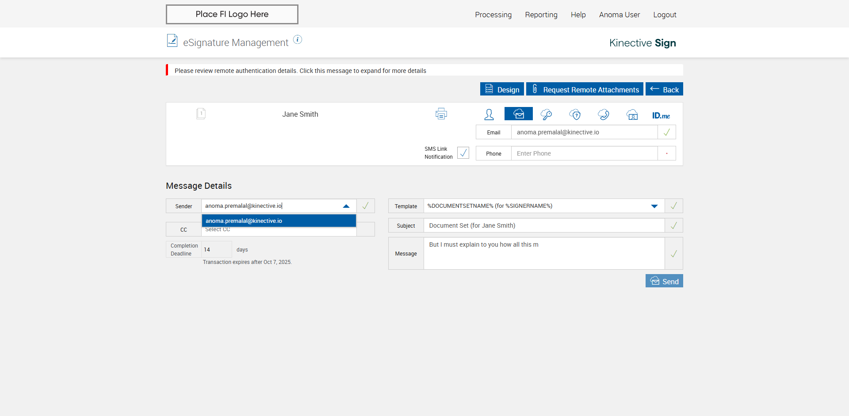Toggle the SMS Link Notification checkbox
This screenshot has width=849, height=416.
point(463,153)
